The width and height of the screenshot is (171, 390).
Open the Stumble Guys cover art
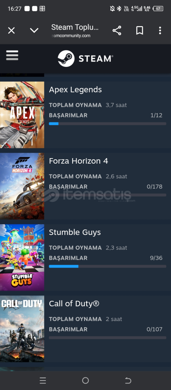coord(22,257)
